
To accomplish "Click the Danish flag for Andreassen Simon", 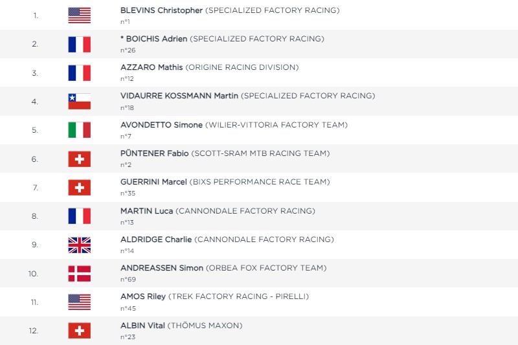I will point(79,273).
